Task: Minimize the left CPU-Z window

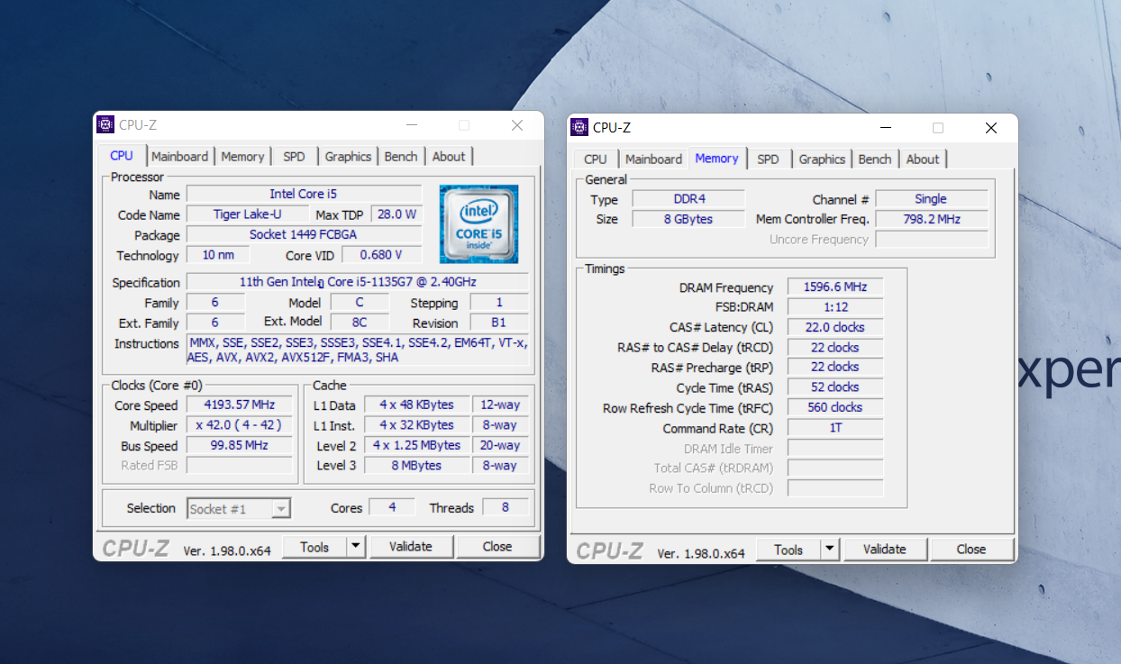Action: [412, 125]
